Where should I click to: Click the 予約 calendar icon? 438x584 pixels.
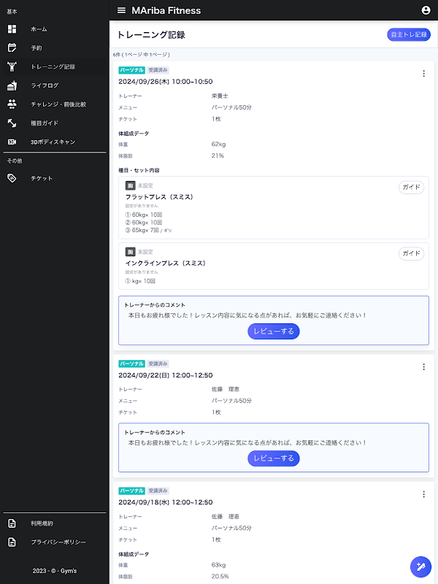[12, 47]
